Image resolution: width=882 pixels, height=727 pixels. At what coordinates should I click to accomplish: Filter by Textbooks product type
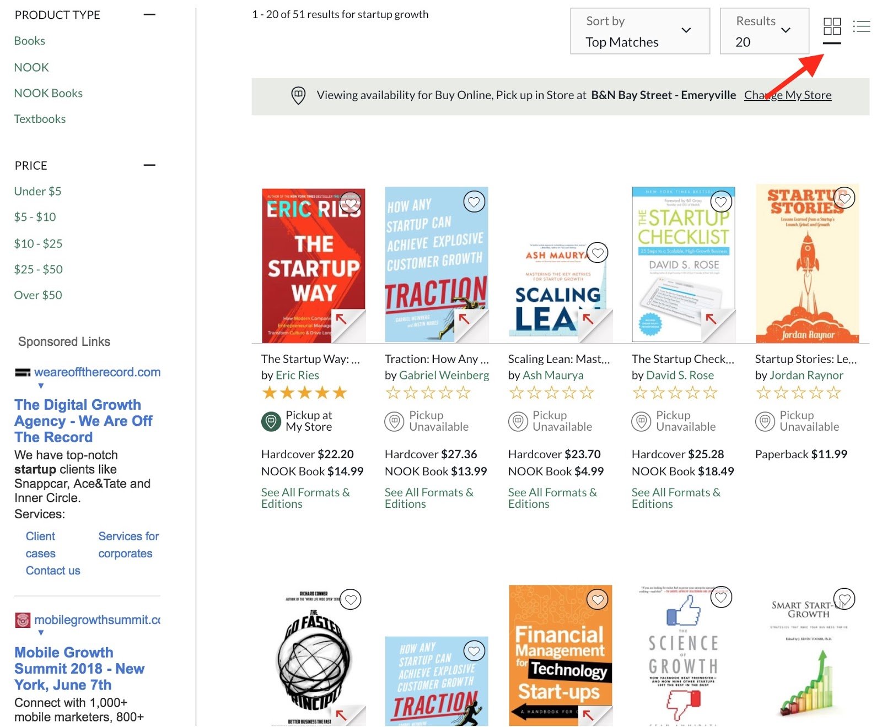point(40,119)
